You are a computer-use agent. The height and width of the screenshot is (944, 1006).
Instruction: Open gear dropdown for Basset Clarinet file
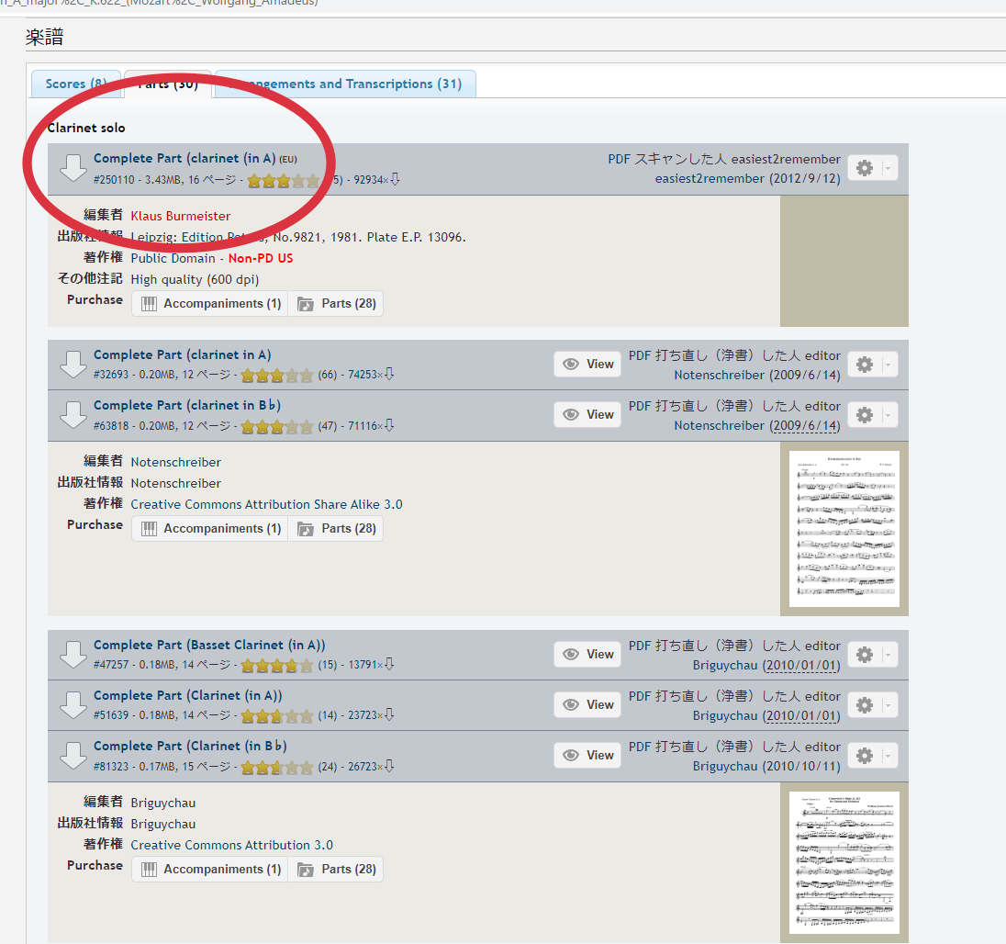click(872, 655)
